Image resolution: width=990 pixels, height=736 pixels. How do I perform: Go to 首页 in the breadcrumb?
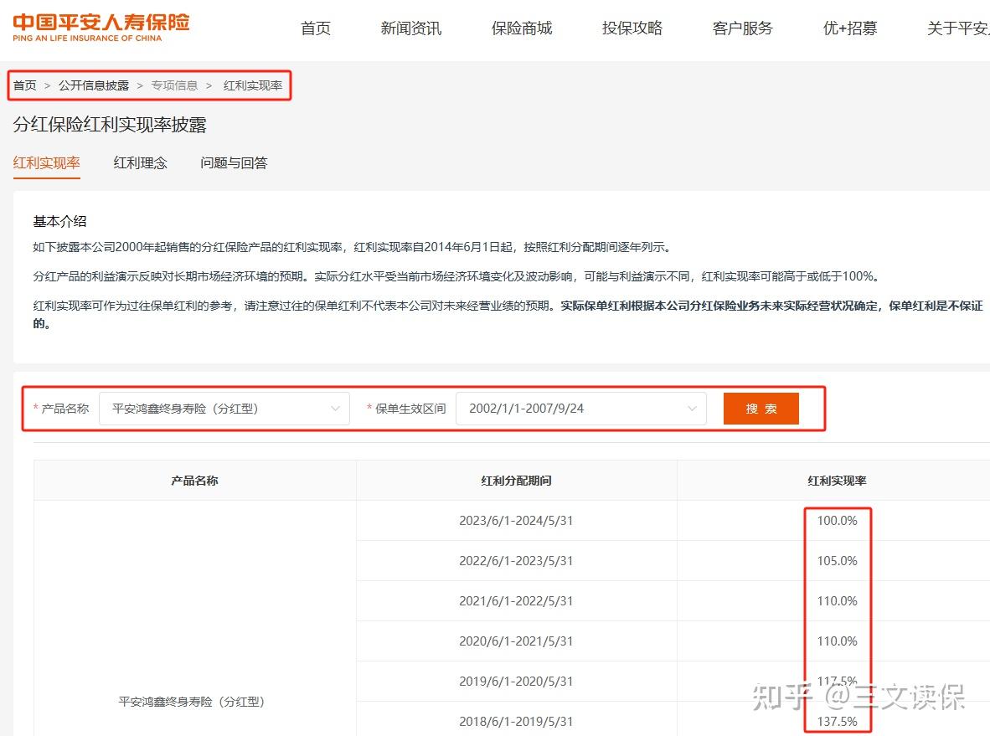[x=24, y=85]
